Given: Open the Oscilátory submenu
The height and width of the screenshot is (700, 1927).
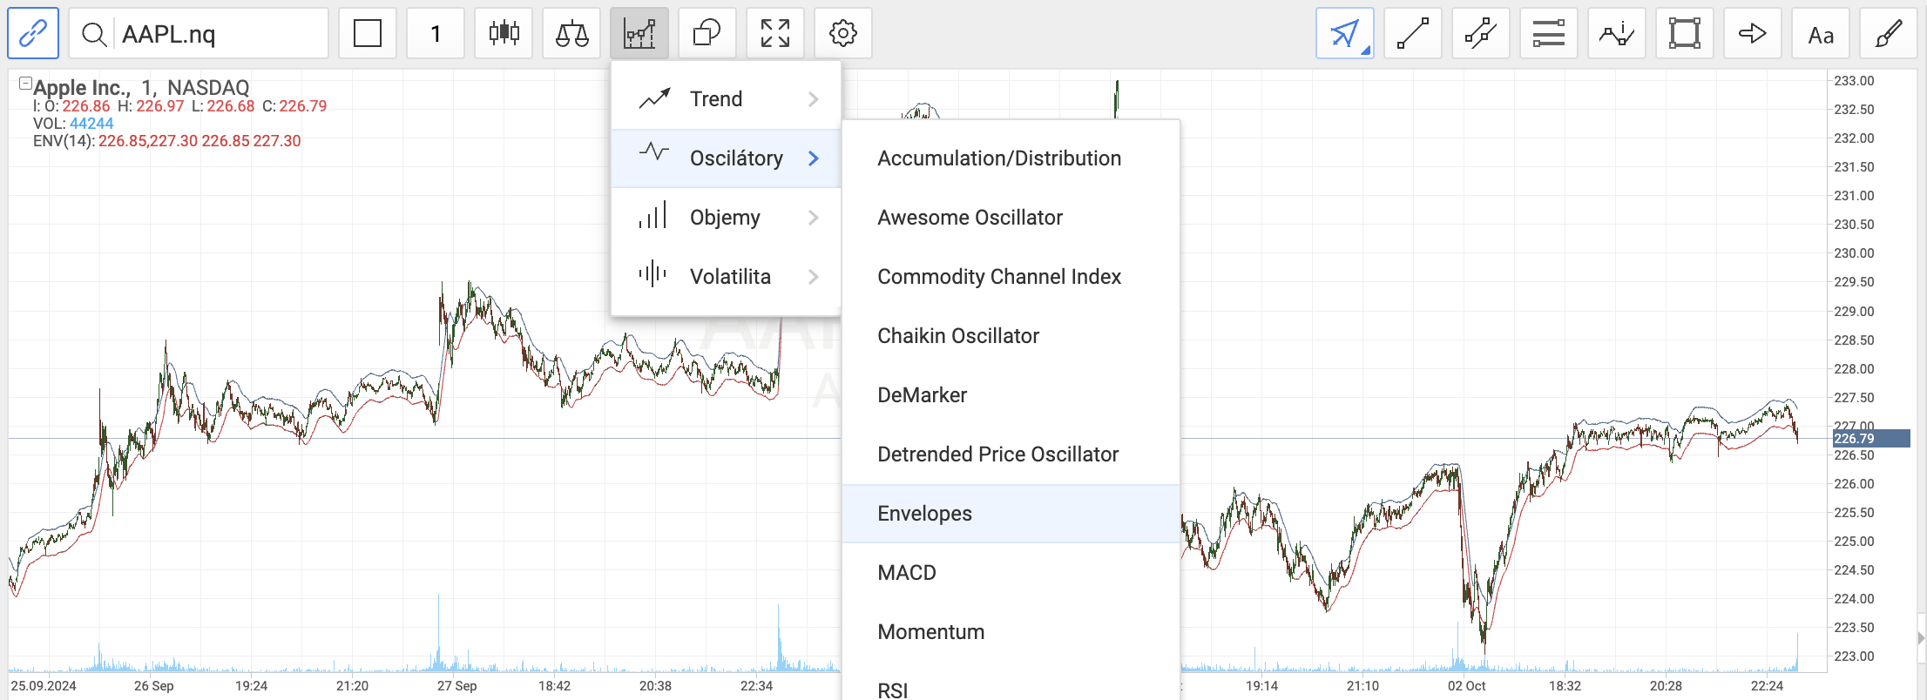Looking at the screenshot, I should [x=727, y=158].
